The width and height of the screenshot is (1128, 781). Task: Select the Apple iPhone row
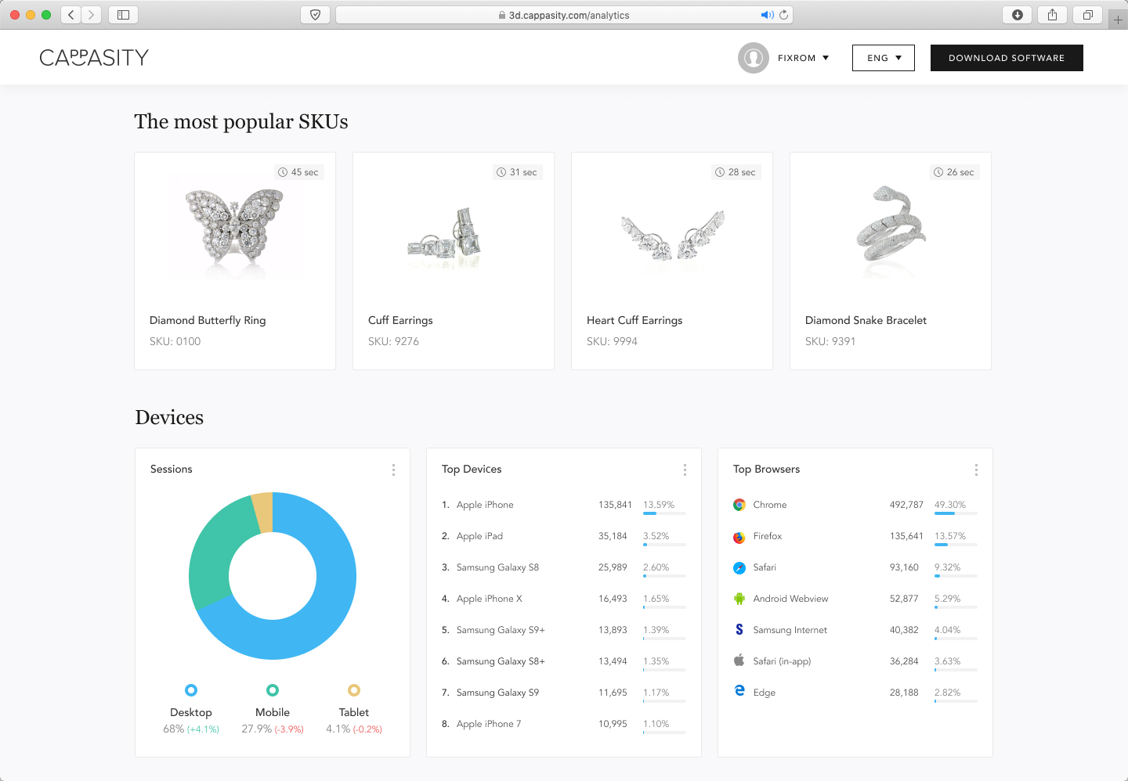pos(564,506)
